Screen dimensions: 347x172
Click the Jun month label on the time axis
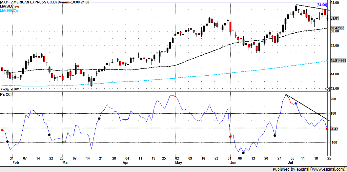(x=233, y=162)
